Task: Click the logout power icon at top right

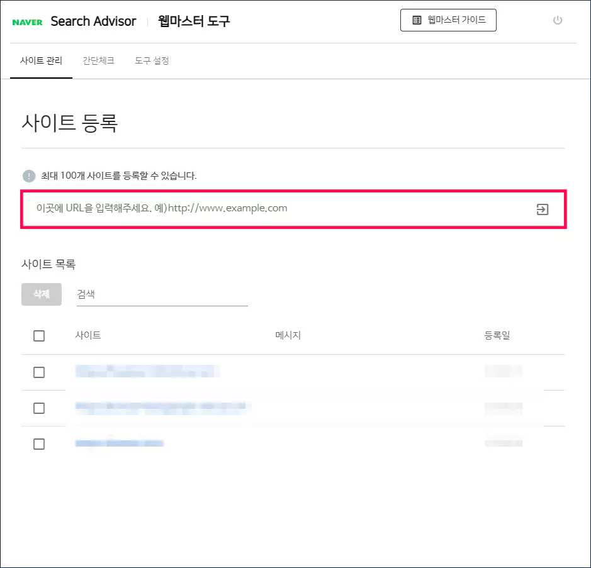Action: point(558,20)
